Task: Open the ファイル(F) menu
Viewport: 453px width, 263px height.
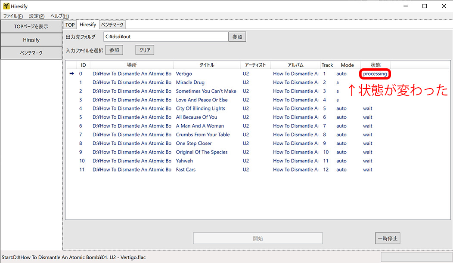Action: tap(13, 16)
